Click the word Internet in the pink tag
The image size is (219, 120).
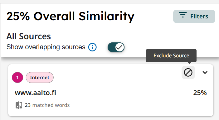(x=40, y=77)
